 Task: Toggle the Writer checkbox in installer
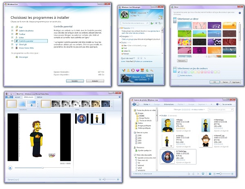click(x=12, y=37)
